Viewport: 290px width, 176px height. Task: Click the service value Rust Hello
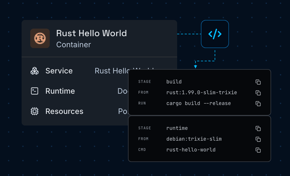112,71
